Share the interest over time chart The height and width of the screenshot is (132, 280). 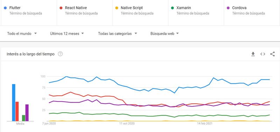272,54
